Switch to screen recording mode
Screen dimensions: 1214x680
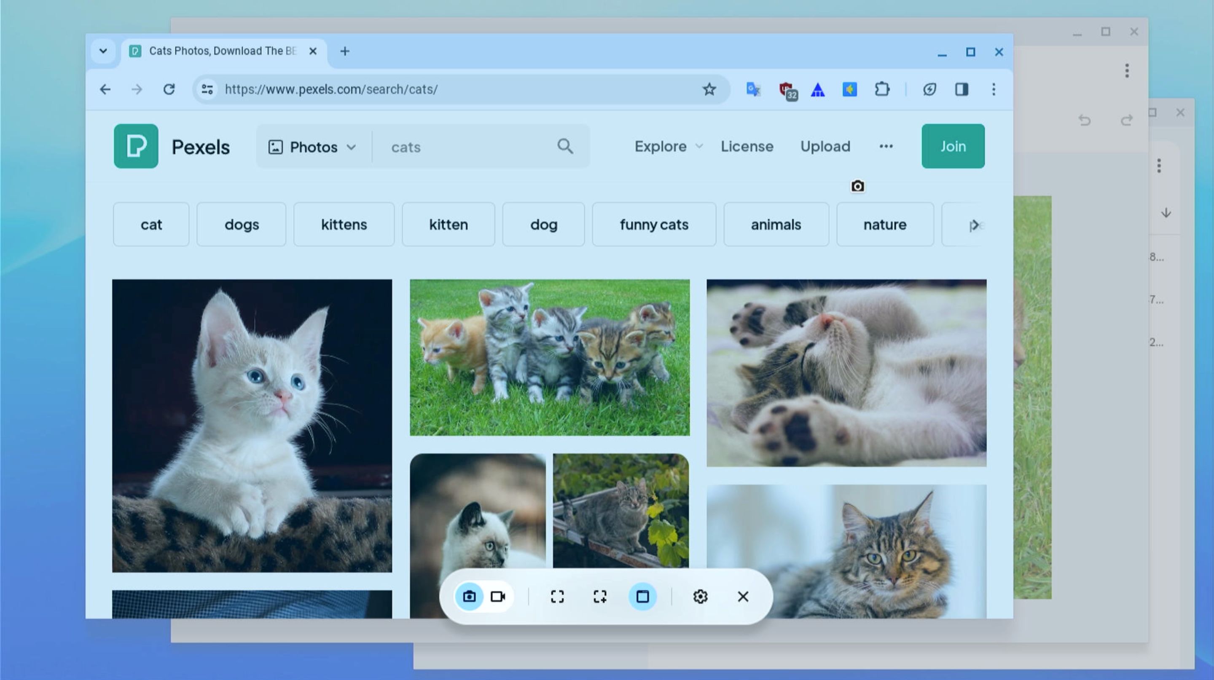point(498,597)
